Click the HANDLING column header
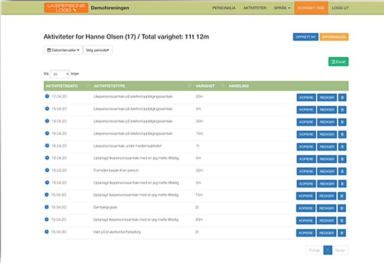This screenshot has width=384, height=263. (239, 86)
